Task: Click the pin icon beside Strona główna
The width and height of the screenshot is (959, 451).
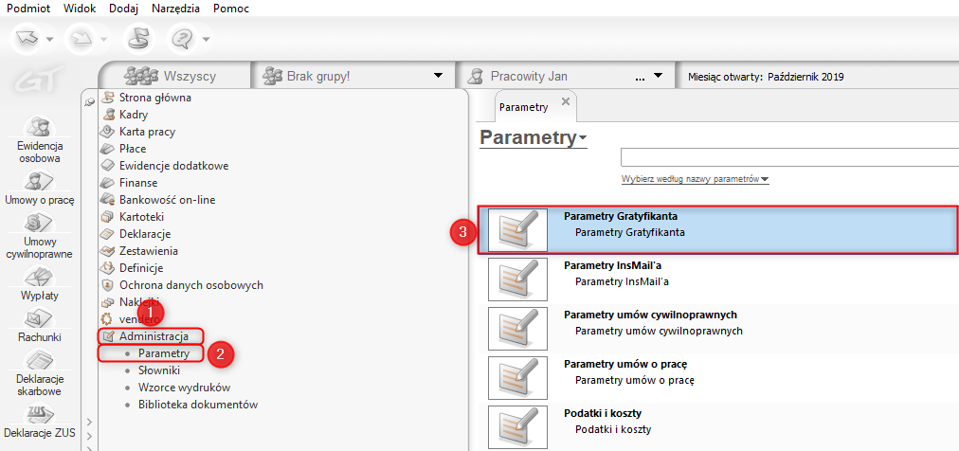Action: (x=89, y=102)
